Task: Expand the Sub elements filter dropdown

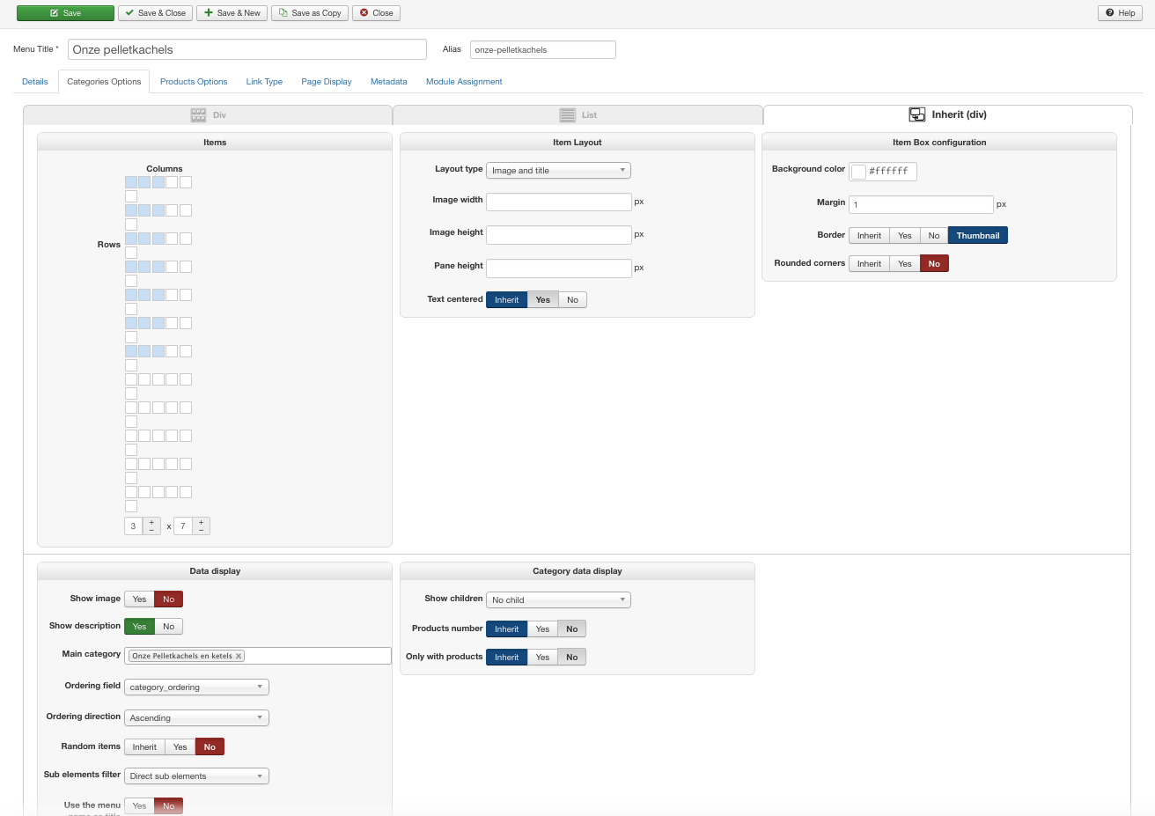Action: pyautogui.click(x=196, y=776)
